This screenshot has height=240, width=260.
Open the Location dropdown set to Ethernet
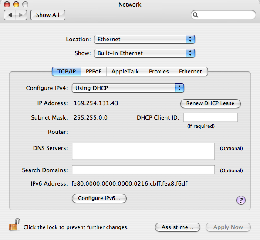145,40
